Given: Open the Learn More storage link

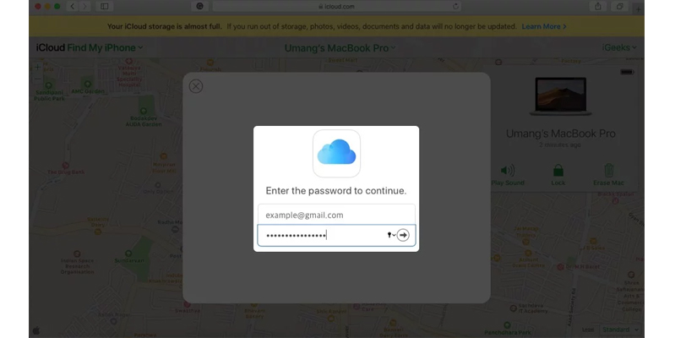Looking at the screenshot, I should (544, 27).
